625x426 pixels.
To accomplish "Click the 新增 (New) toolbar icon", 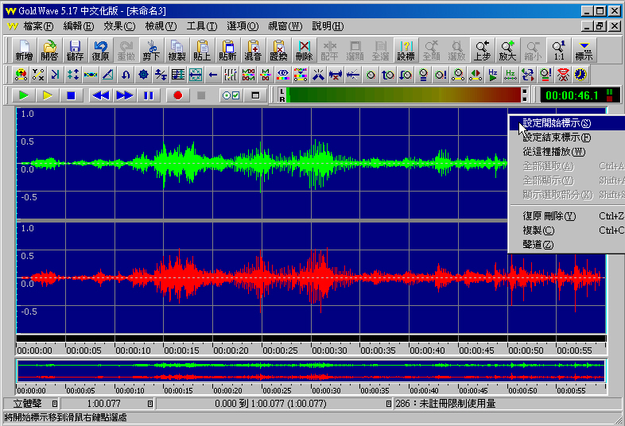I will pyautogui.click(x=24, y=50).
